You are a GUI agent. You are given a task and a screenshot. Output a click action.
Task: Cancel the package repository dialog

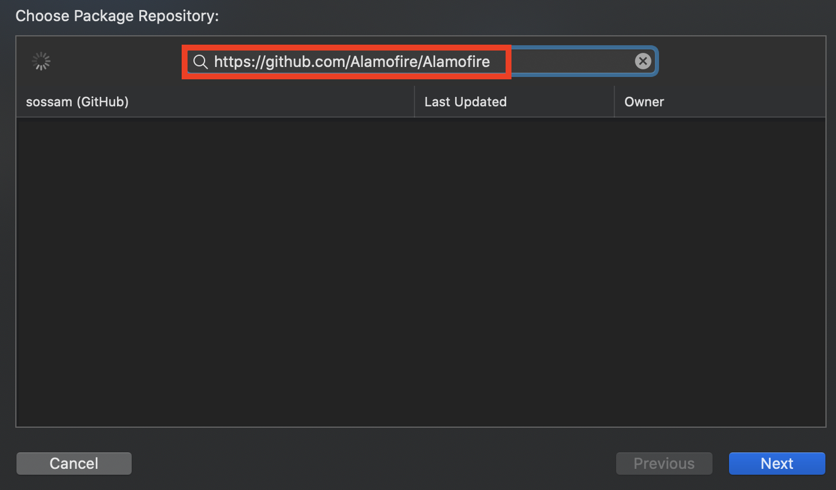74,464
